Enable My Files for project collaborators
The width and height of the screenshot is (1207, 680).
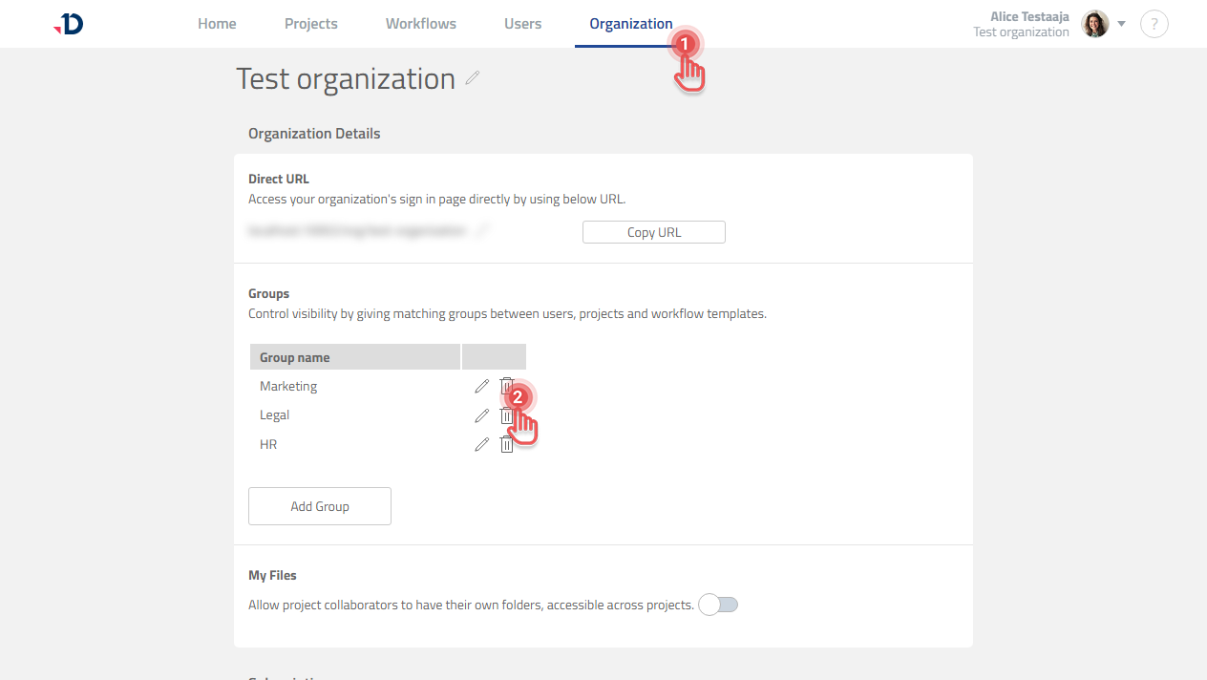tap(717, 604)
